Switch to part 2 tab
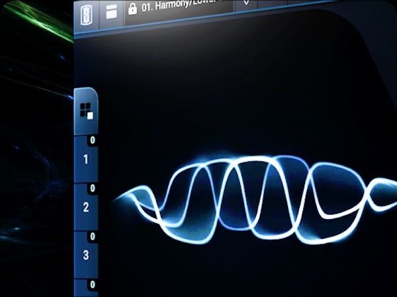Image resolution: width=397 pixels, height=297 pixels. point(86,208)
